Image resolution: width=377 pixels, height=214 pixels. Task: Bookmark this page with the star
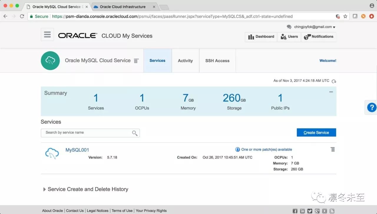pyautogui.click(x=345, y=16)
